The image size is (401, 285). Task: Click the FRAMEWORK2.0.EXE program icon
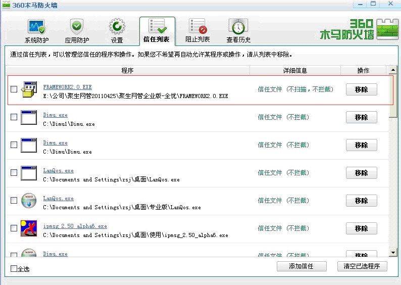coord(29,89)
